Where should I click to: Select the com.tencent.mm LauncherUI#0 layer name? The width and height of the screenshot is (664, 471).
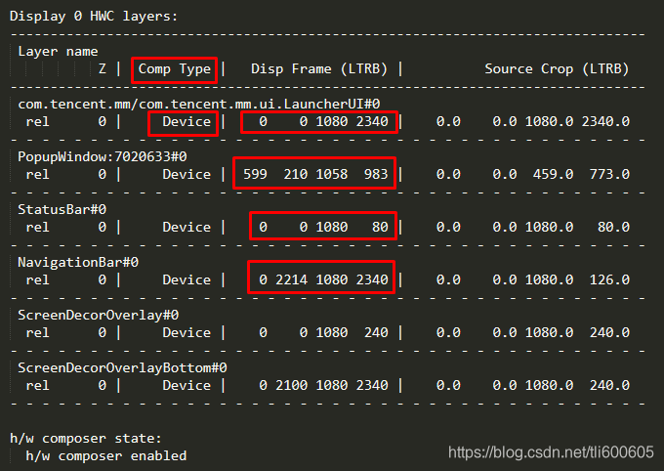pos(198,104)
